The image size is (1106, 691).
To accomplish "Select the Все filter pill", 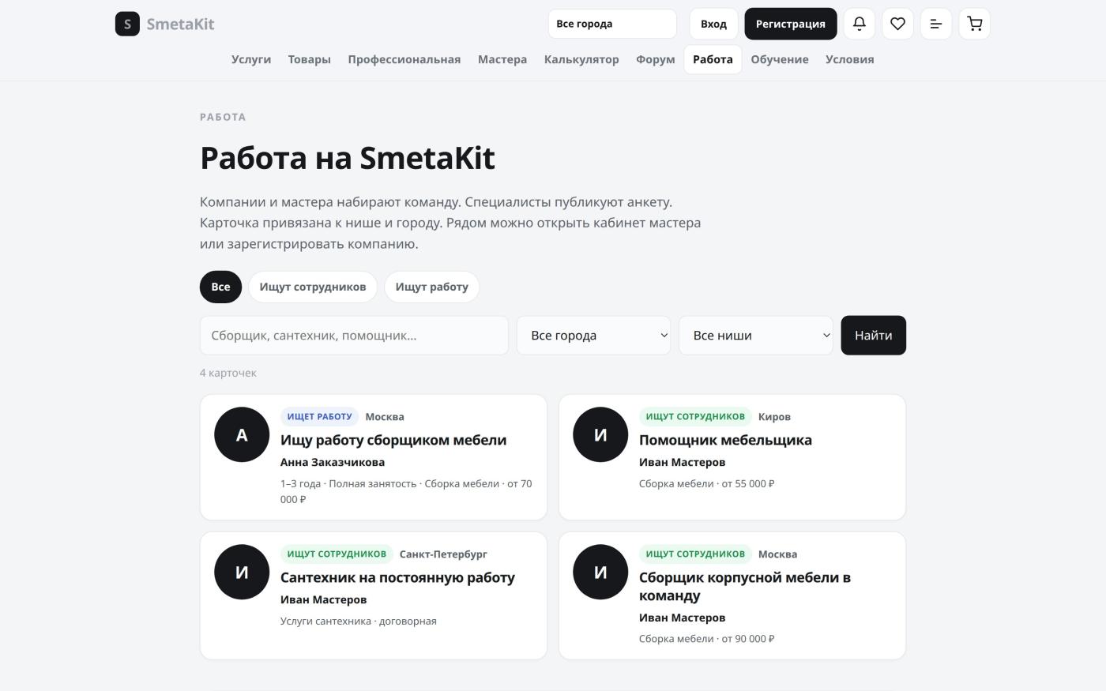I will 220,287.
